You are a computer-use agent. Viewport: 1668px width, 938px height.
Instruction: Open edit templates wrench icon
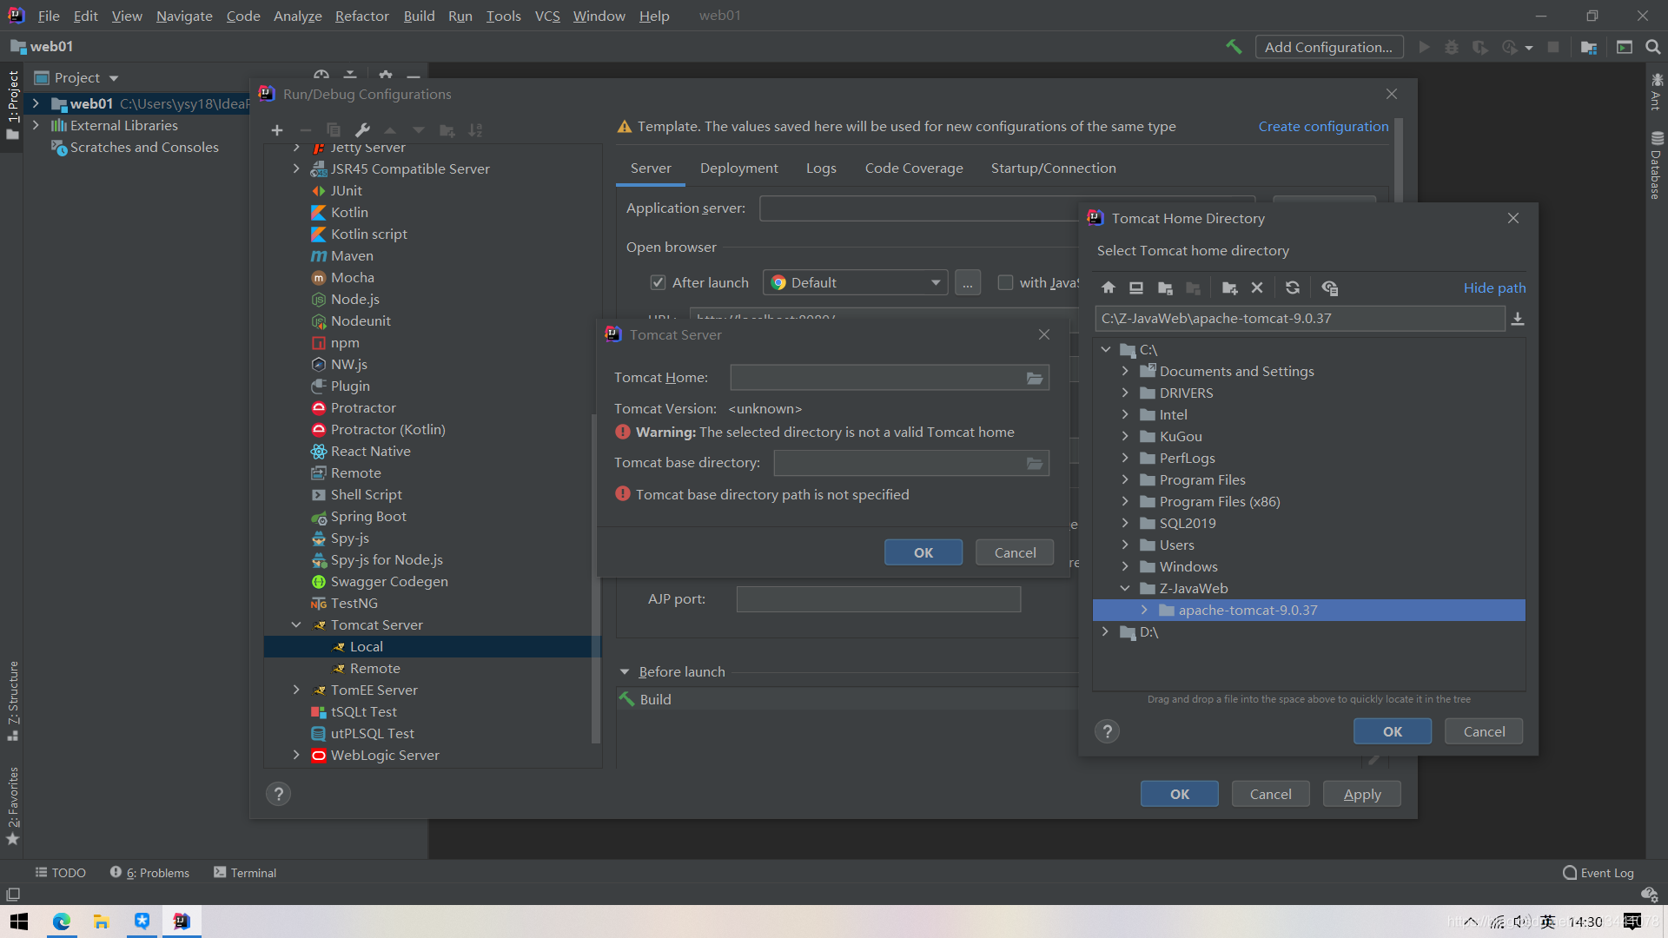[362, 130]
